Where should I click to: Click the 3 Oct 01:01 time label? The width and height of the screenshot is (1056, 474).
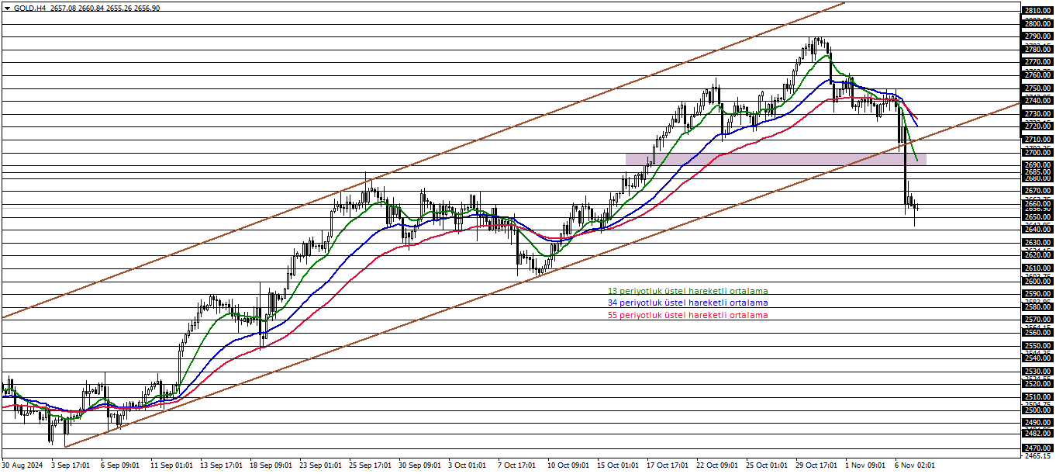[467, 465]
